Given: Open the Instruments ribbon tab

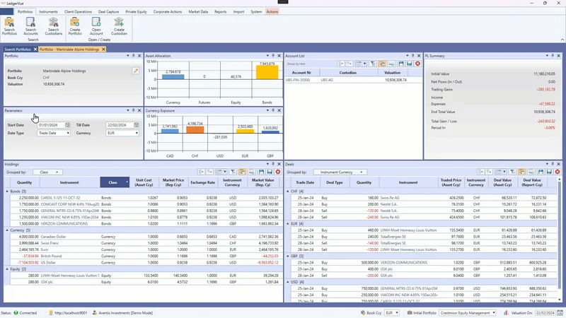Looking at the screenshot, I should (48, 11).
